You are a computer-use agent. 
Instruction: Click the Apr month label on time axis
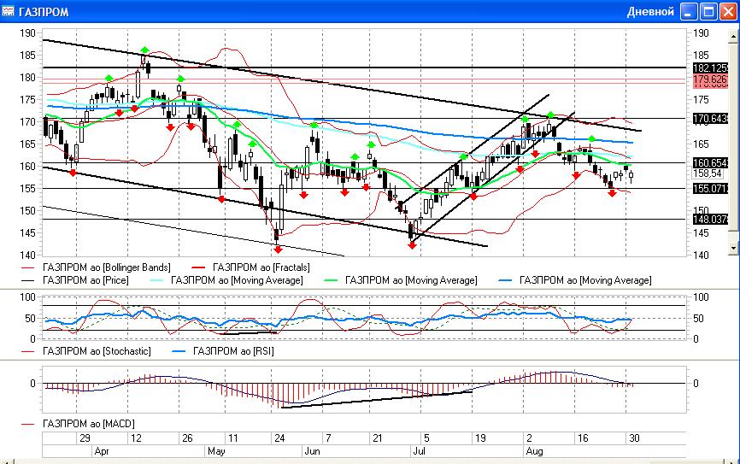(102, 451)
